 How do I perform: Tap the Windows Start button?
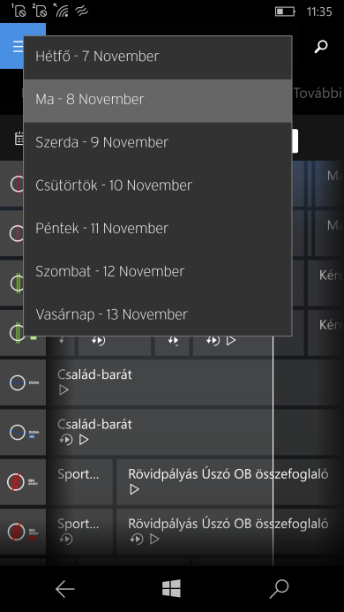(x=172, y=588)
